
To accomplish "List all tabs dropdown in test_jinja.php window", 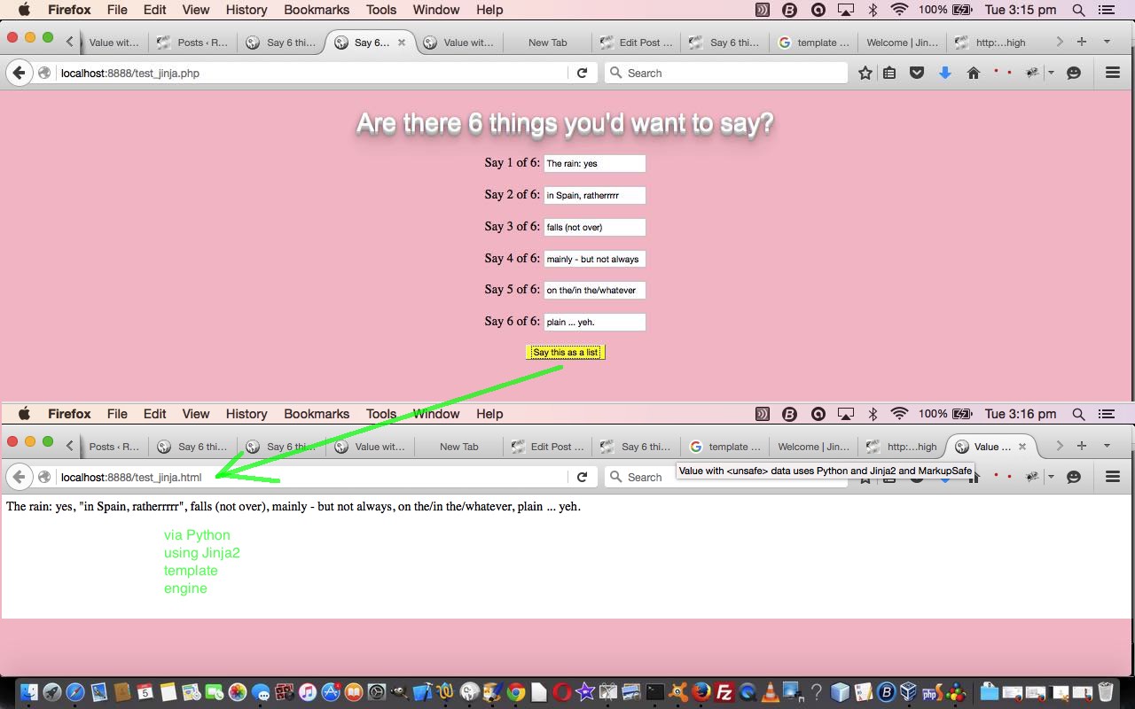I will click(x=1107, y=42).
